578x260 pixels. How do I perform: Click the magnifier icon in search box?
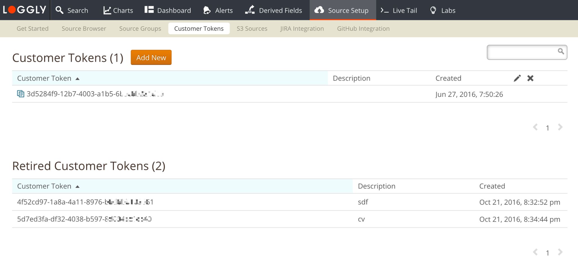click(x=561, y=51)
